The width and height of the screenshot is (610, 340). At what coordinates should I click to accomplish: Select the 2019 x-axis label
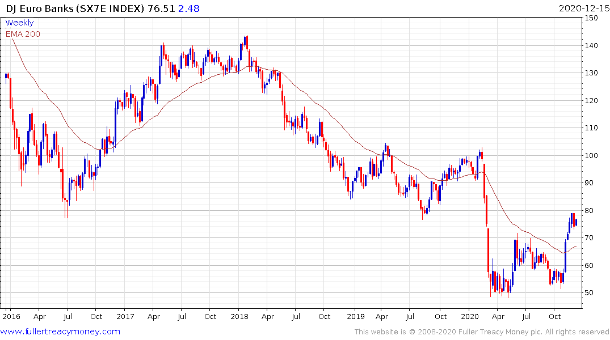356,316
